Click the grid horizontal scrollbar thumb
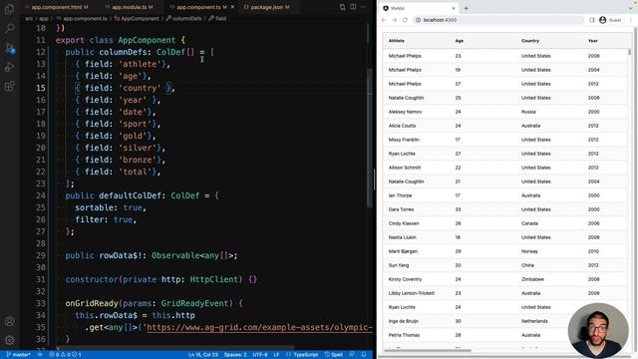 (428, 350)
